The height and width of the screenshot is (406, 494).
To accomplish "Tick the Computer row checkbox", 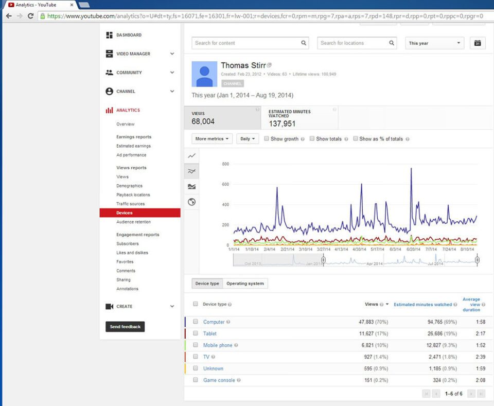I will point(196,322).
